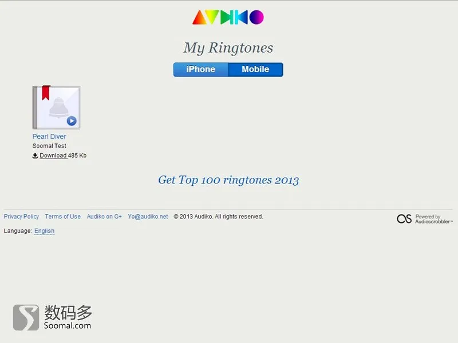Image resolution: width=458 pixels, height=343 pixels.
Task: Download the 485 Kb ringtone
Action: (x=53, y=155)
